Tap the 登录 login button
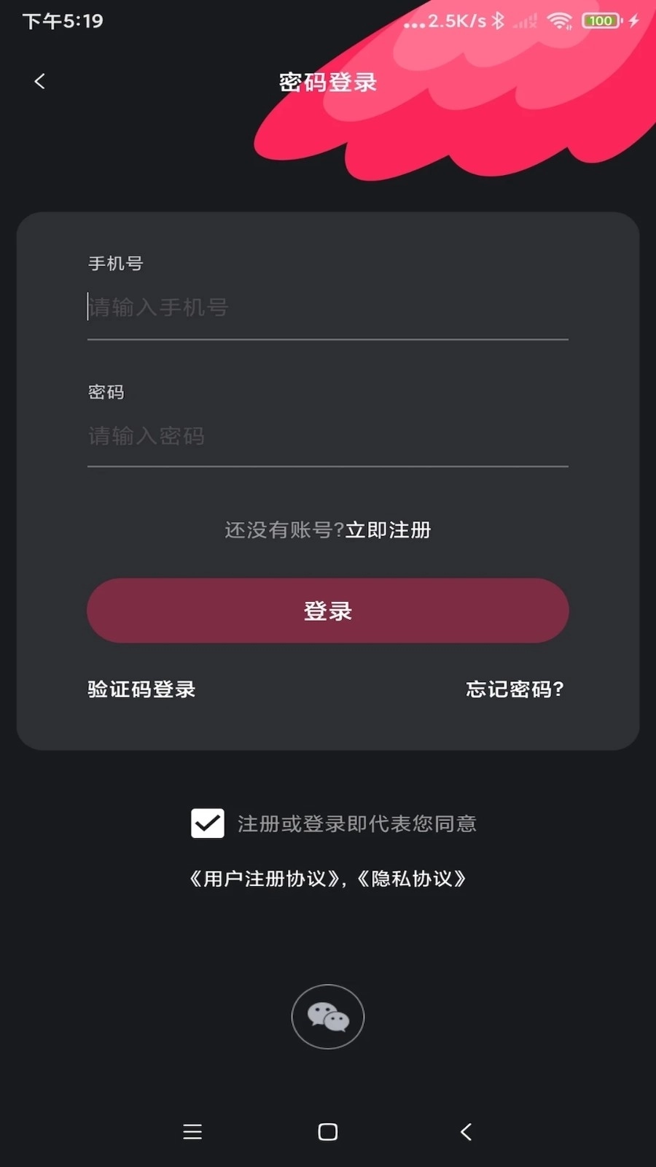The image size is (656, 1167). pos(328,610)
